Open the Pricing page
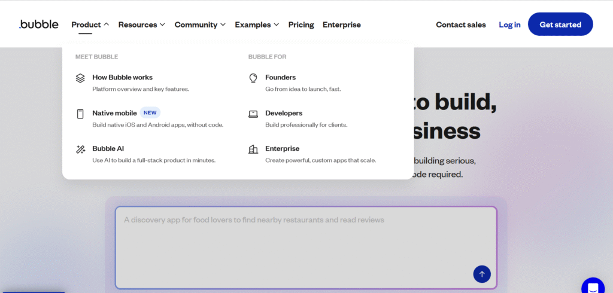The width and height of the screenshot is (613, 293). [x=301, y=25]
